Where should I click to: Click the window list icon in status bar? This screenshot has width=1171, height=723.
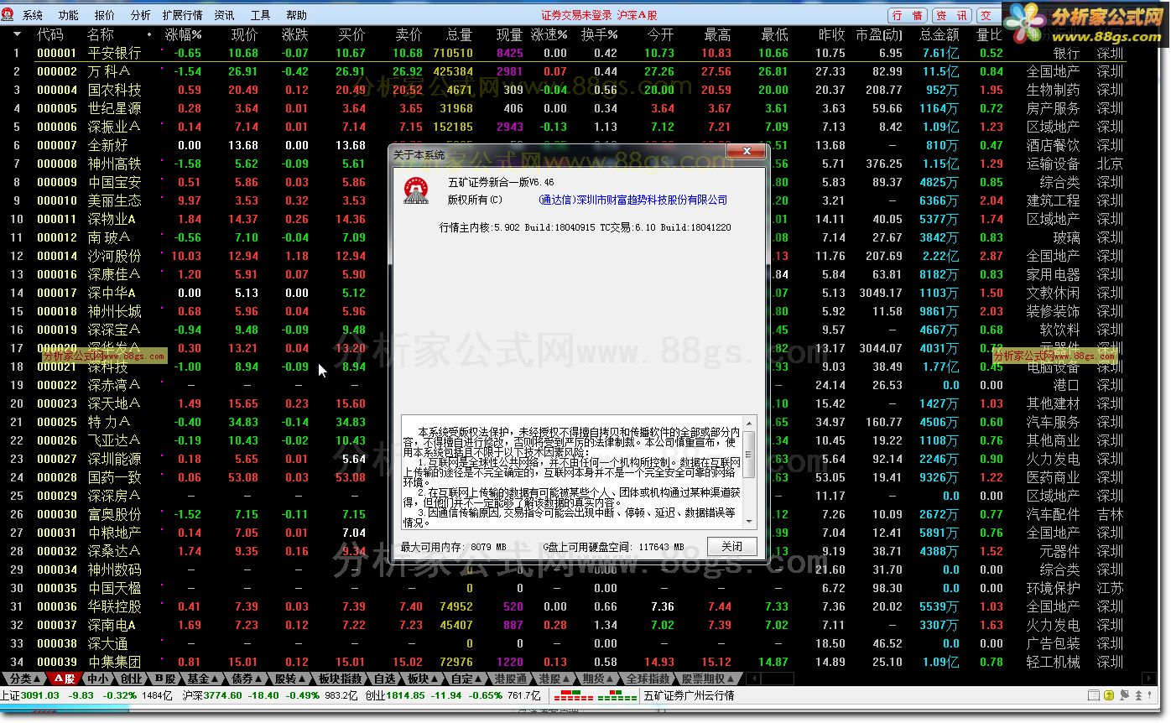[1093, 695]
